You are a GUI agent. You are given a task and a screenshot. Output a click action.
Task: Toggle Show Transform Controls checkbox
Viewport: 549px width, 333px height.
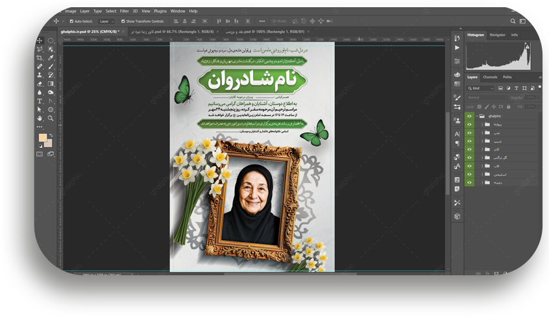pos(123,21)
